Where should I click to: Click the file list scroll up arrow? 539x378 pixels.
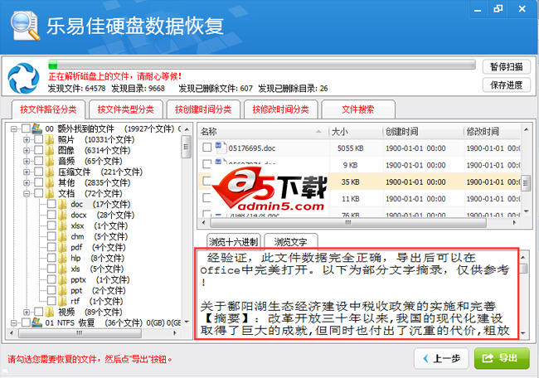[526, 129]
